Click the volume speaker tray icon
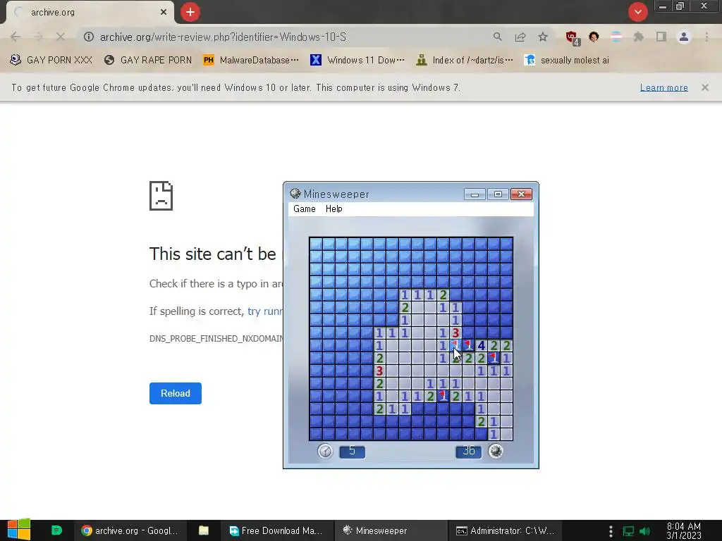 click(x=645, y=531)
